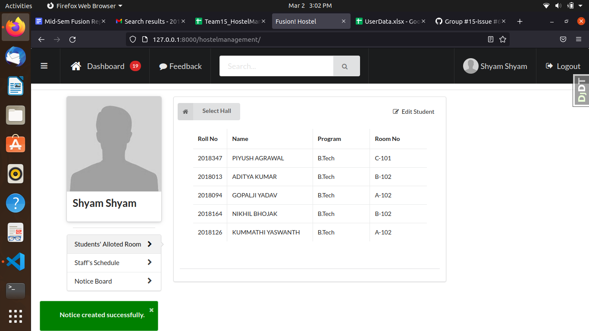Open Terminal from the dock
589x331 pixels.
coord(16,291)
